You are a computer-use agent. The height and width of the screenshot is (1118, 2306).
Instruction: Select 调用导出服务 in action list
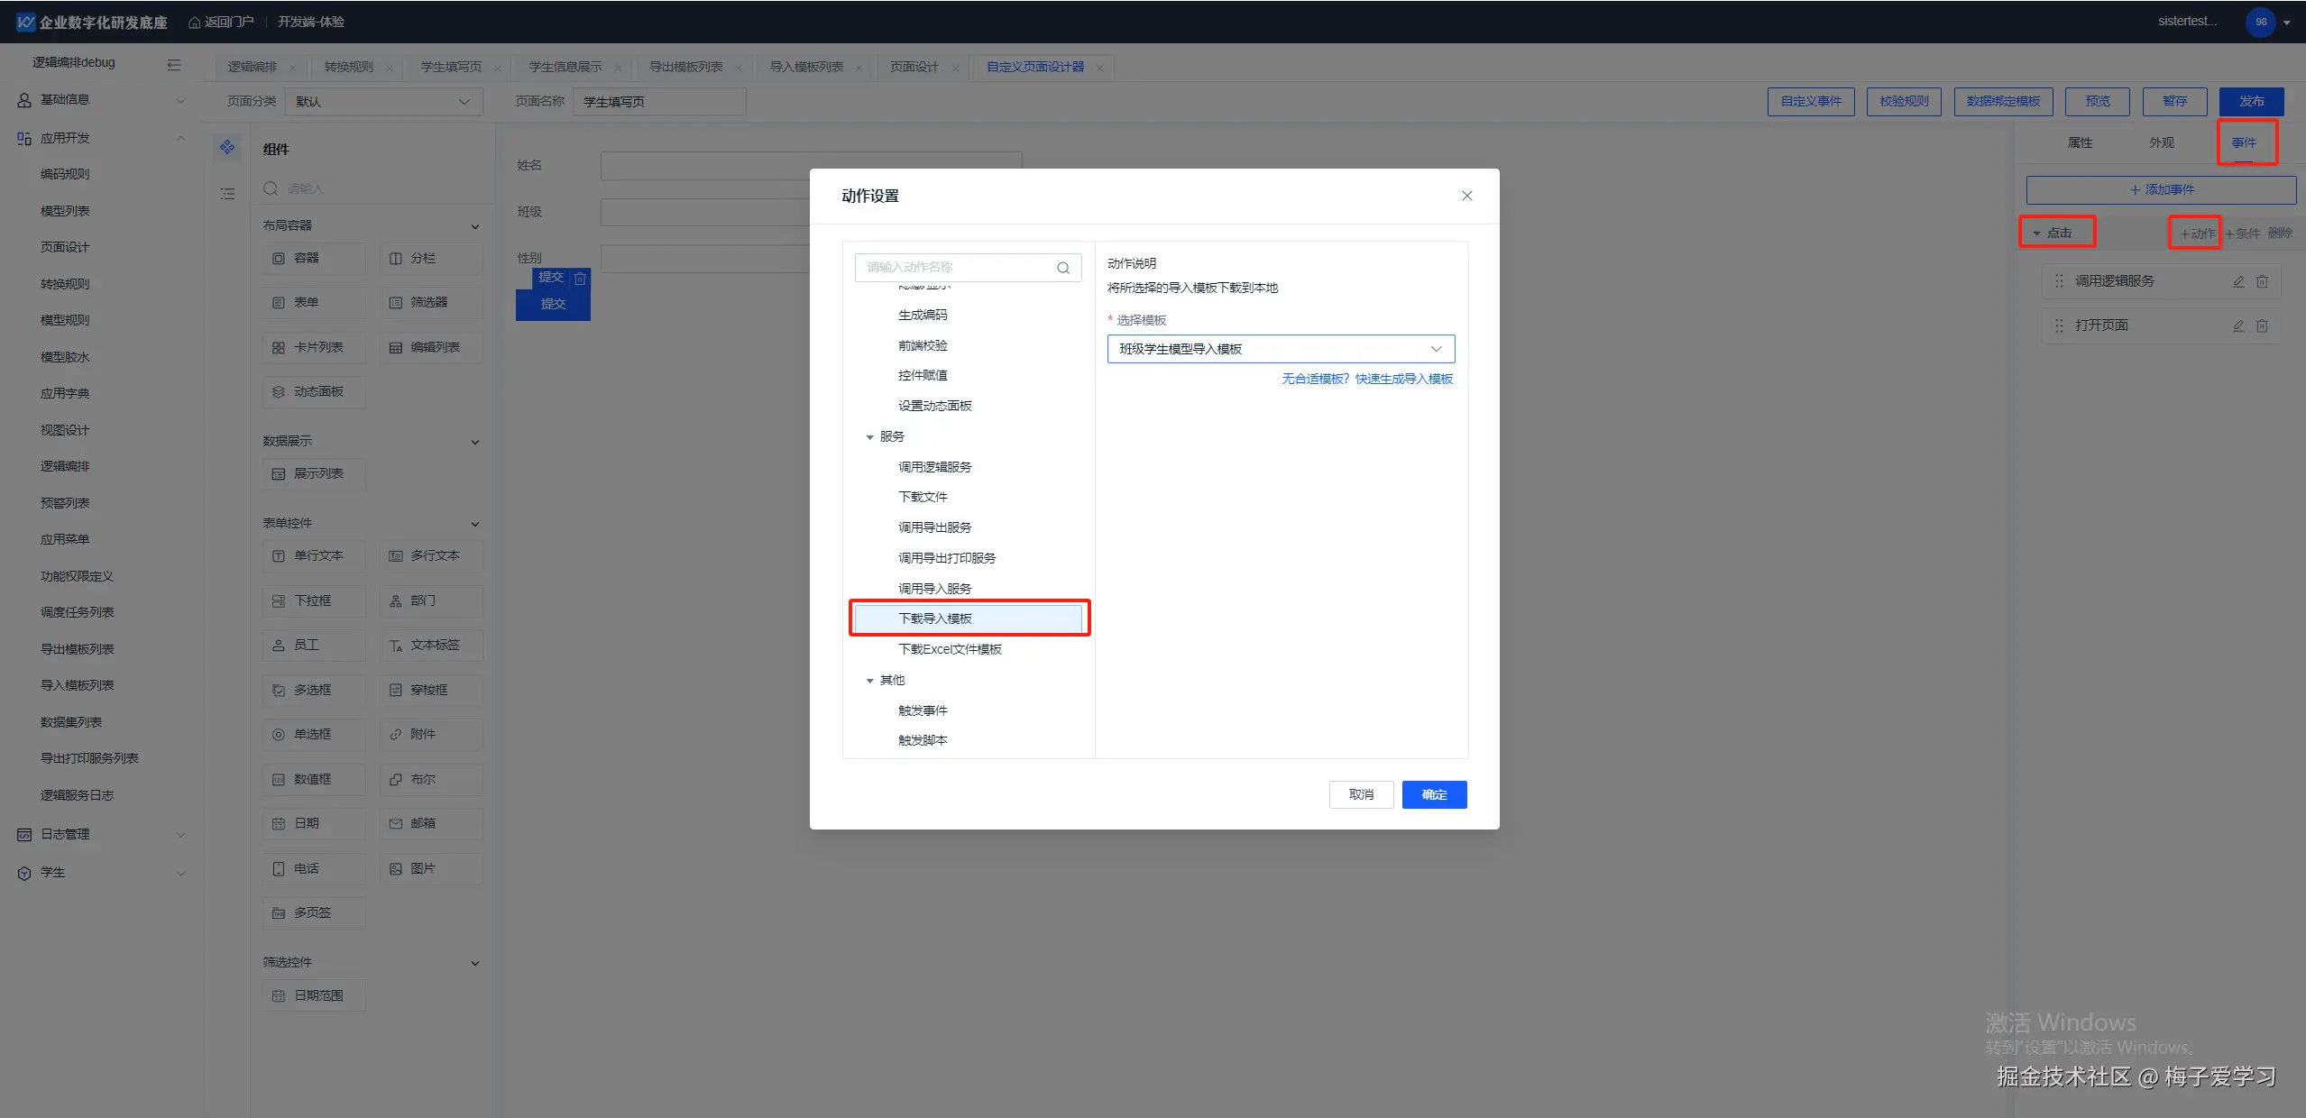click(934, 527)
